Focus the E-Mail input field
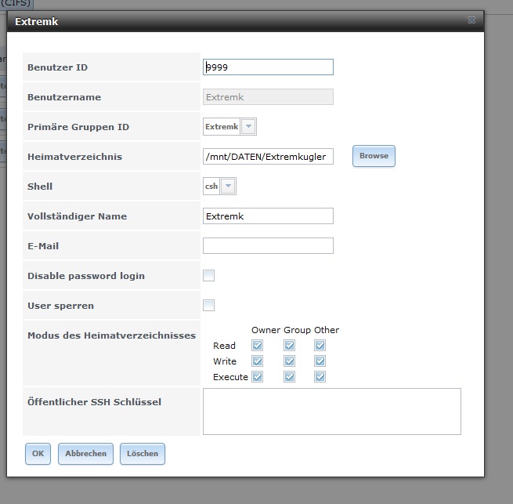Image resolution: width=513 pixels, height=504 pixels. [x=268, y=245]
